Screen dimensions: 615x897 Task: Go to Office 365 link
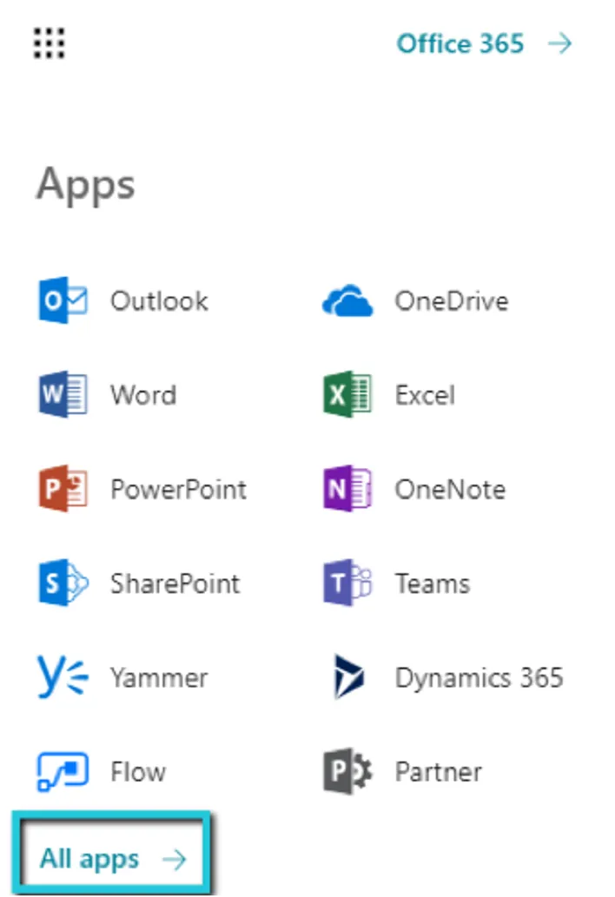[x=460, y=43]
